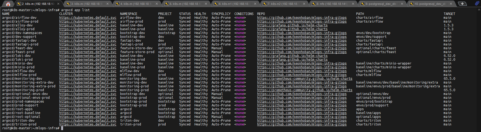Viewport: 481px width, 132px height.
Task: Click 'baseline/envs/prod/baseline/monitoring/extra' path
Action: (398, 86)
